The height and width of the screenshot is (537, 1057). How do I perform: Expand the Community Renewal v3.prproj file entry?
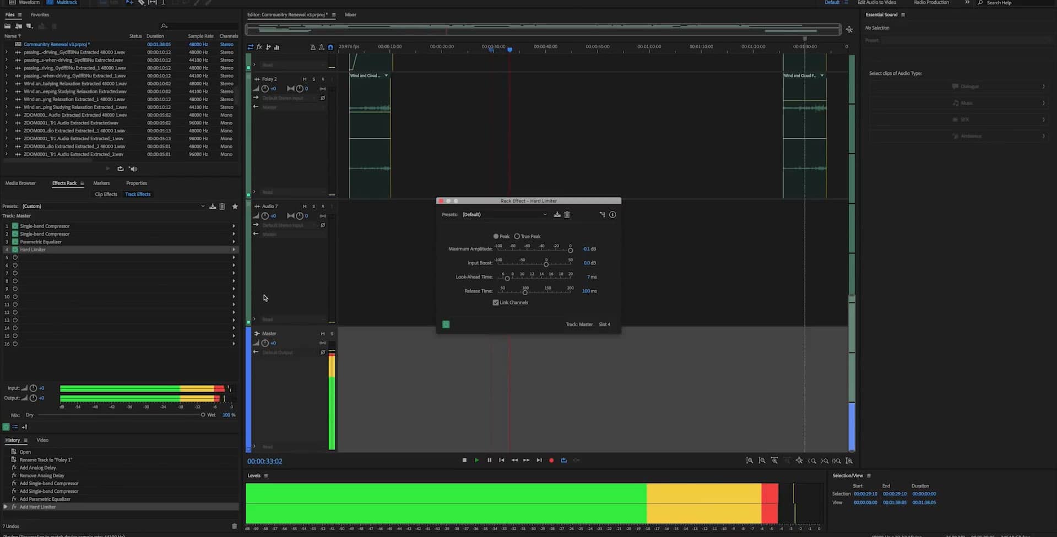[6, 44]
